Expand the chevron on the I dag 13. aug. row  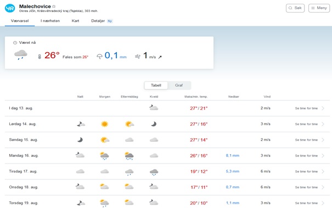pos(323,108)
